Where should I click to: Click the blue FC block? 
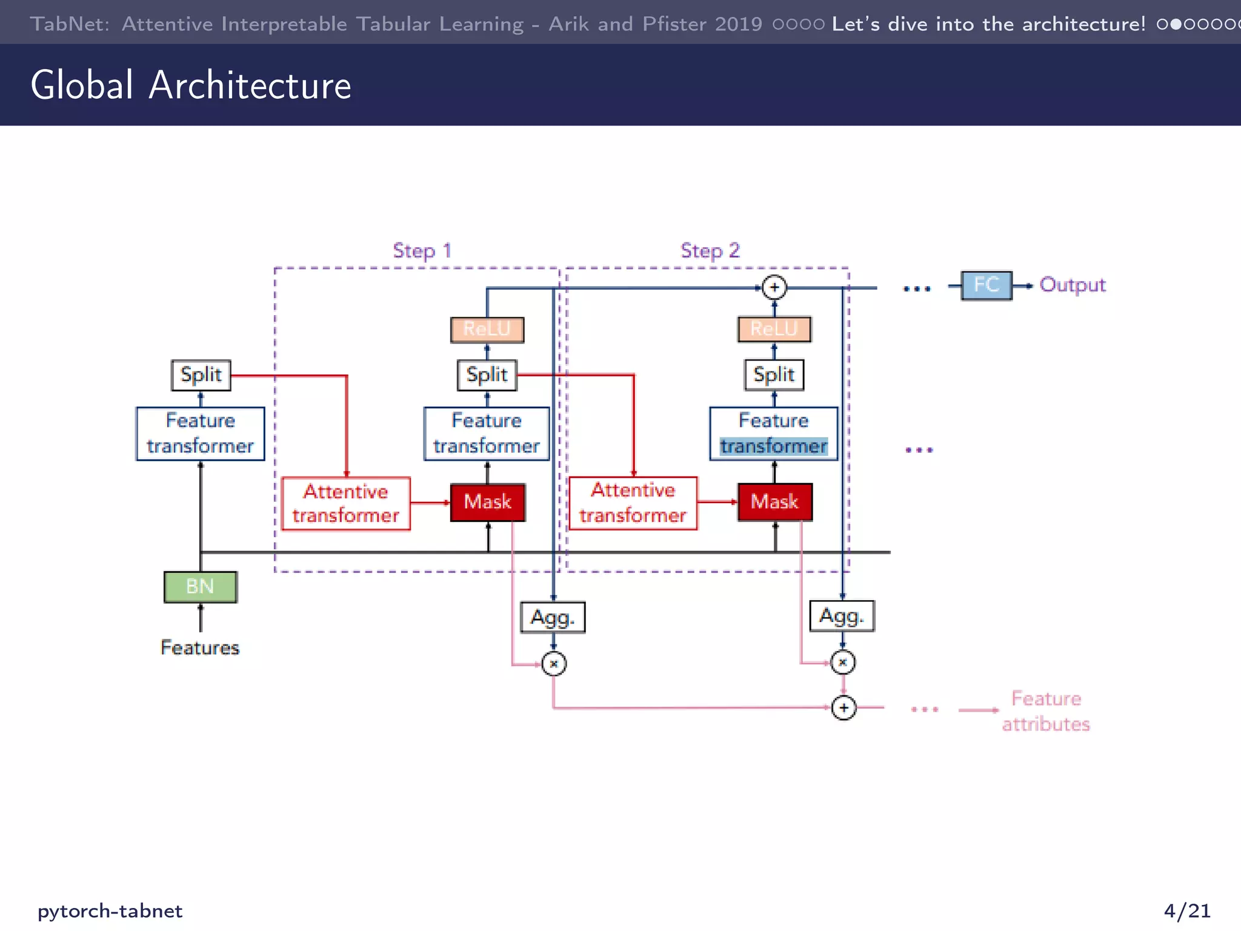(986, 285)
